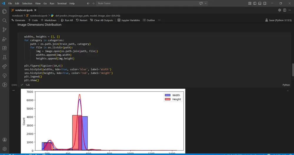Click the Count y-axis label on chart
The image size is (294, 155).
pyautogui.click(x=24, y=121)
